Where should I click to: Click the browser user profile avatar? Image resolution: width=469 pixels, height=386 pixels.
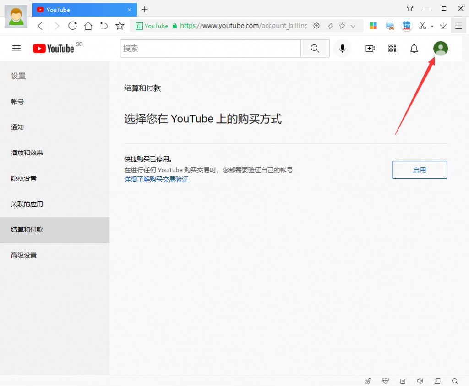(16, 17)
